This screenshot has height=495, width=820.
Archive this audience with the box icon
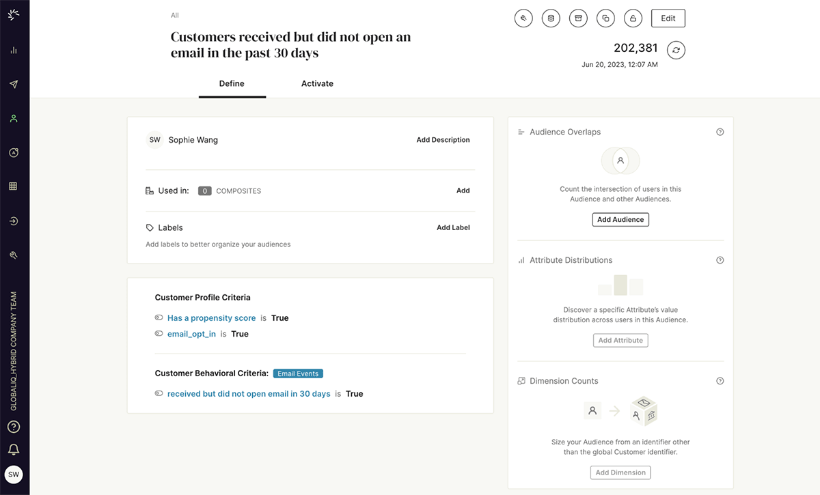578,18
